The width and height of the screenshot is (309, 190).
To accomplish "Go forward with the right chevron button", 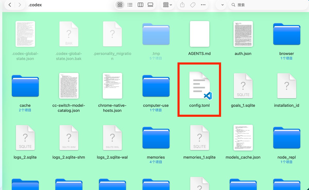I will [x=20, y=5].
